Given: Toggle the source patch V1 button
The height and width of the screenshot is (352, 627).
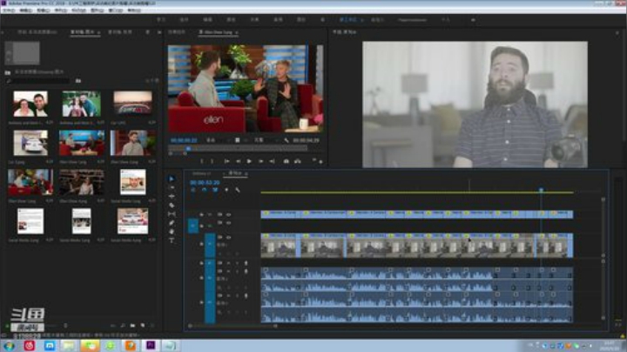Looking at the screenshot, I should click(192, 226).
